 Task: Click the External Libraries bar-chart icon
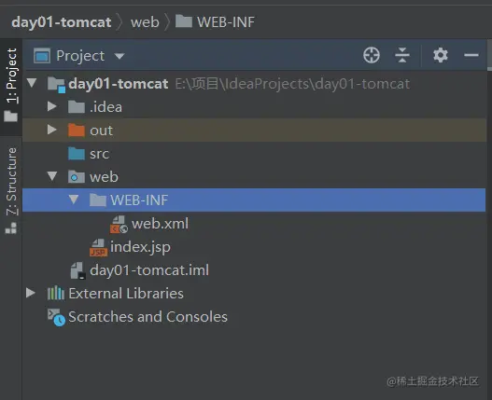[56, 294]
